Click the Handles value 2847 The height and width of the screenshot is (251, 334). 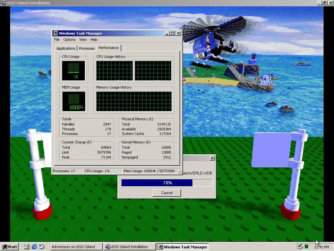(107, 124)
